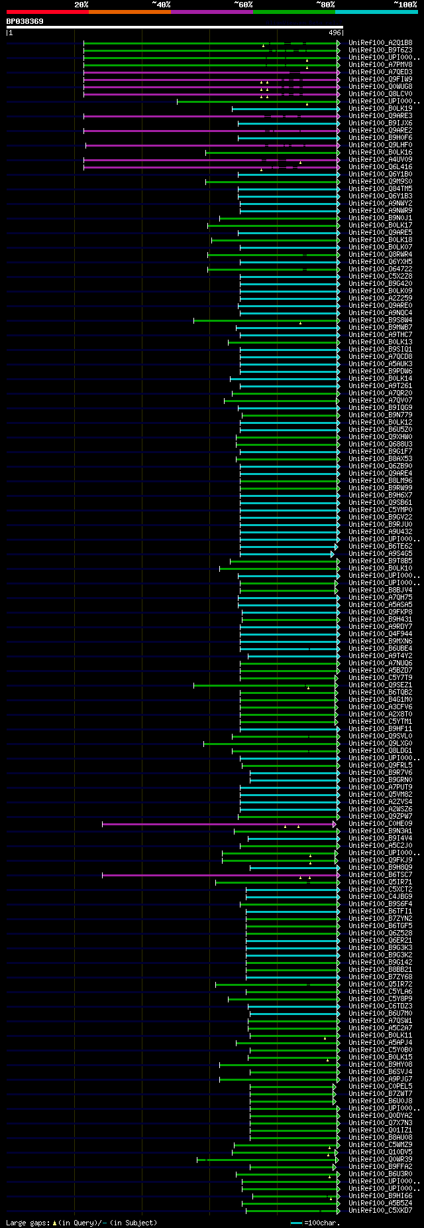Viewport: 424px width, 1228px height.
Task: Select label UniRef100_Q5IR72
Action: click(380, 985)
